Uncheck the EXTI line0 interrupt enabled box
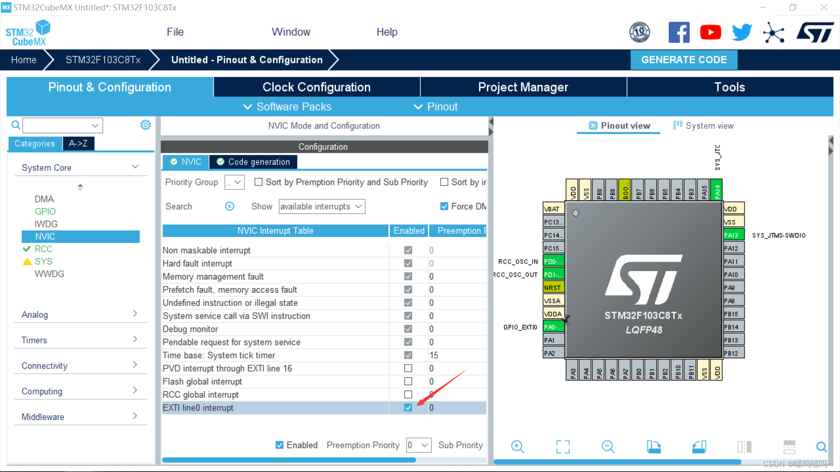The height and width of the screenshot is (472, 840). point(408,407)
